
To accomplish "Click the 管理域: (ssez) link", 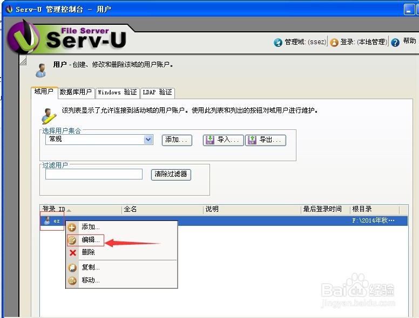I will (306, 42).
